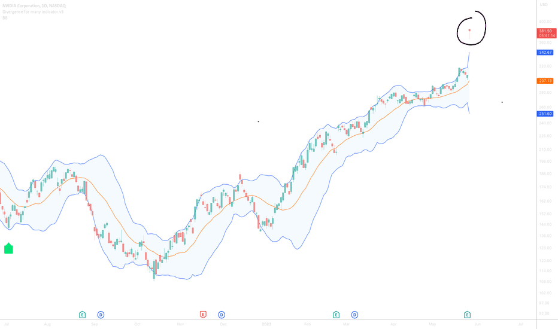The height and width of the screenshot is (329, 558).
Task: Click the 210.00 price axis label
Action: [545, 150]
